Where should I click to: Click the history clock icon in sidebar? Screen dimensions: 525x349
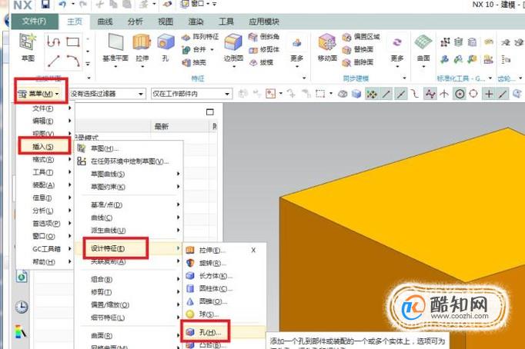(x=22, y=307)
